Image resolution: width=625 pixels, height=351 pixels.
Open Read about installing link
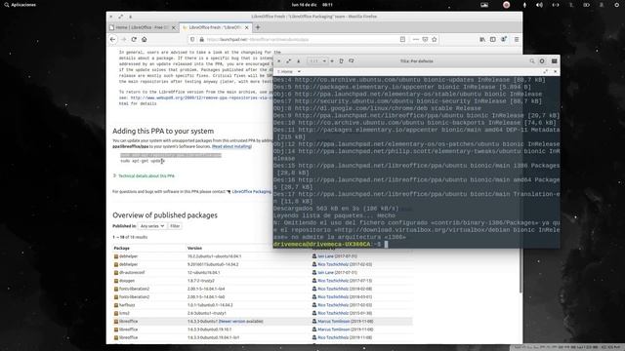(x=231, y=146)
